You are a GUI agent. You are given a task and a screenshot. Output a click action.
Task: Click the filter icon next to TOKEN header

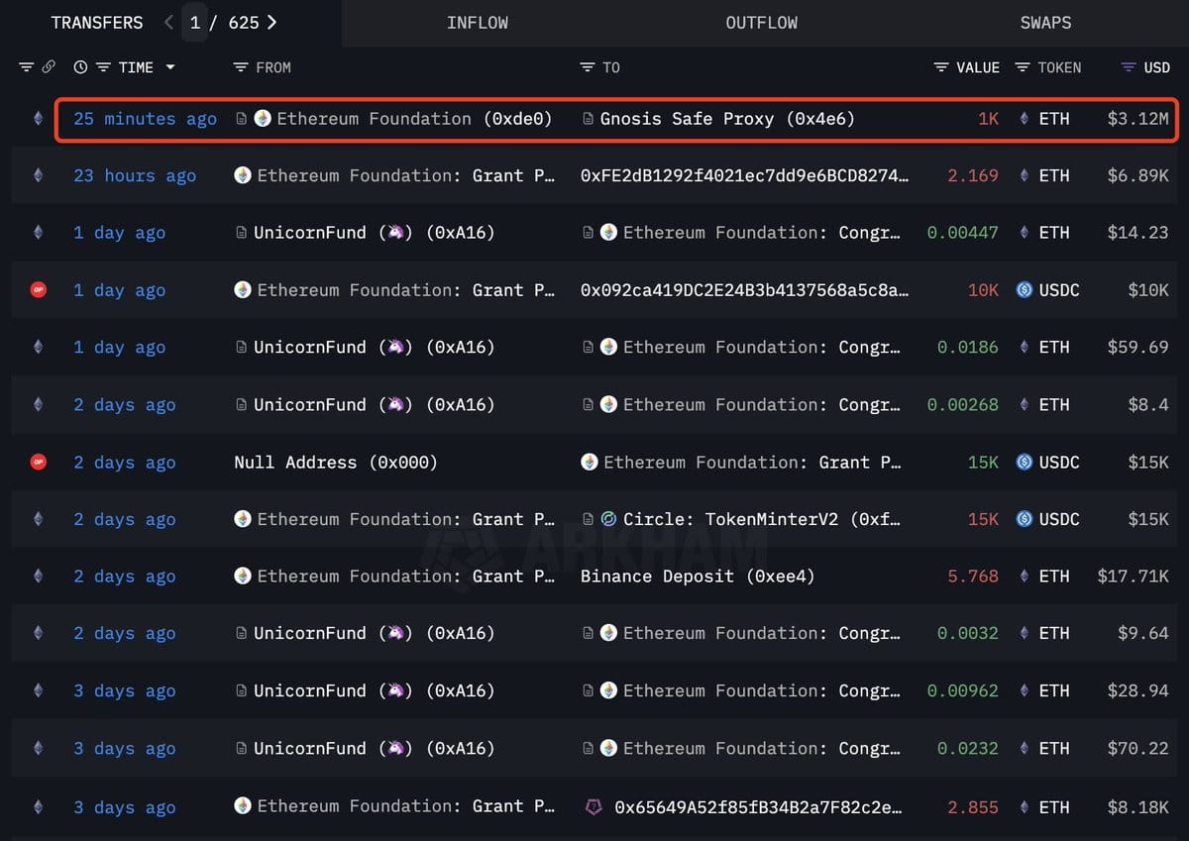click(x=1021, y=67)
